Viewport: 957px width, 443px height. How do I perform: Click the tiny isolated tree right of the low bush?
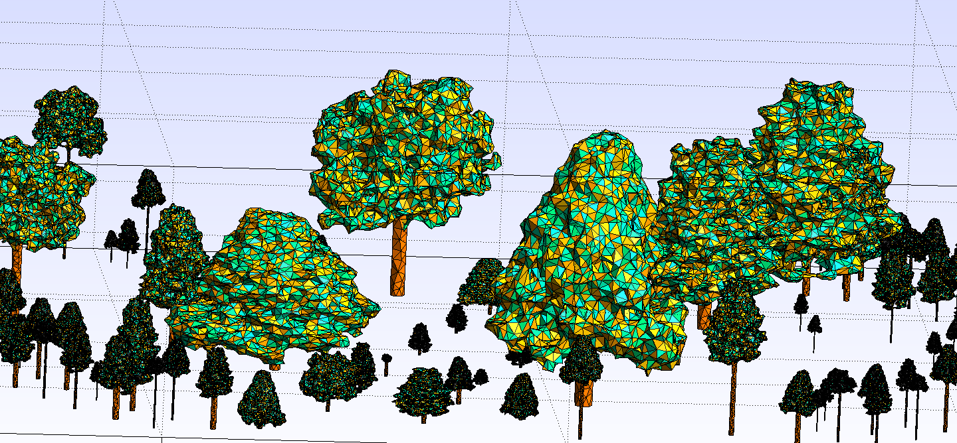(386, 364)
